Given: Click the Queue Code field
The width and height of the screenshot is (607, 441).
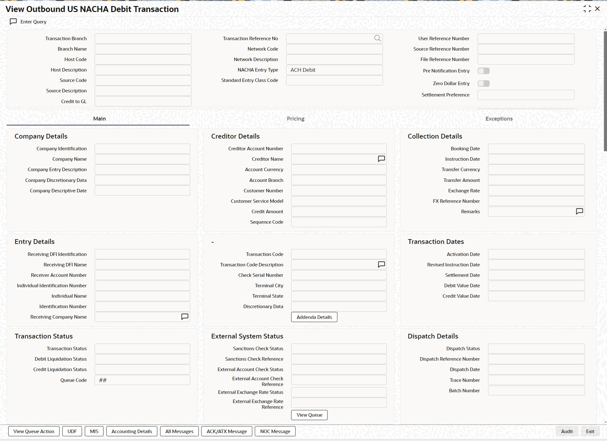Looking at the screenshot, I should 142,380.
